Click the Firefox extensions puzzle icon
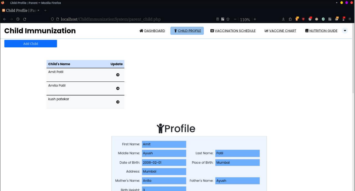355x191 pixels. 330,19
